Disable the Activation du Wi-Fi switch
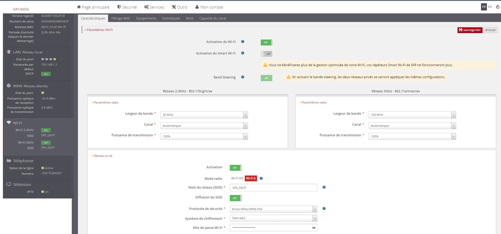Image resolution: width=501 pixels, height=234 pixels. [266, 43]
